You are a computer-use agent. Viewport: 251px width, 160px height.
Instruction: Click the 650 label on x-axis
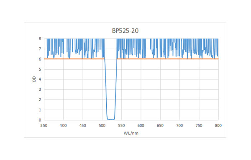160,126
